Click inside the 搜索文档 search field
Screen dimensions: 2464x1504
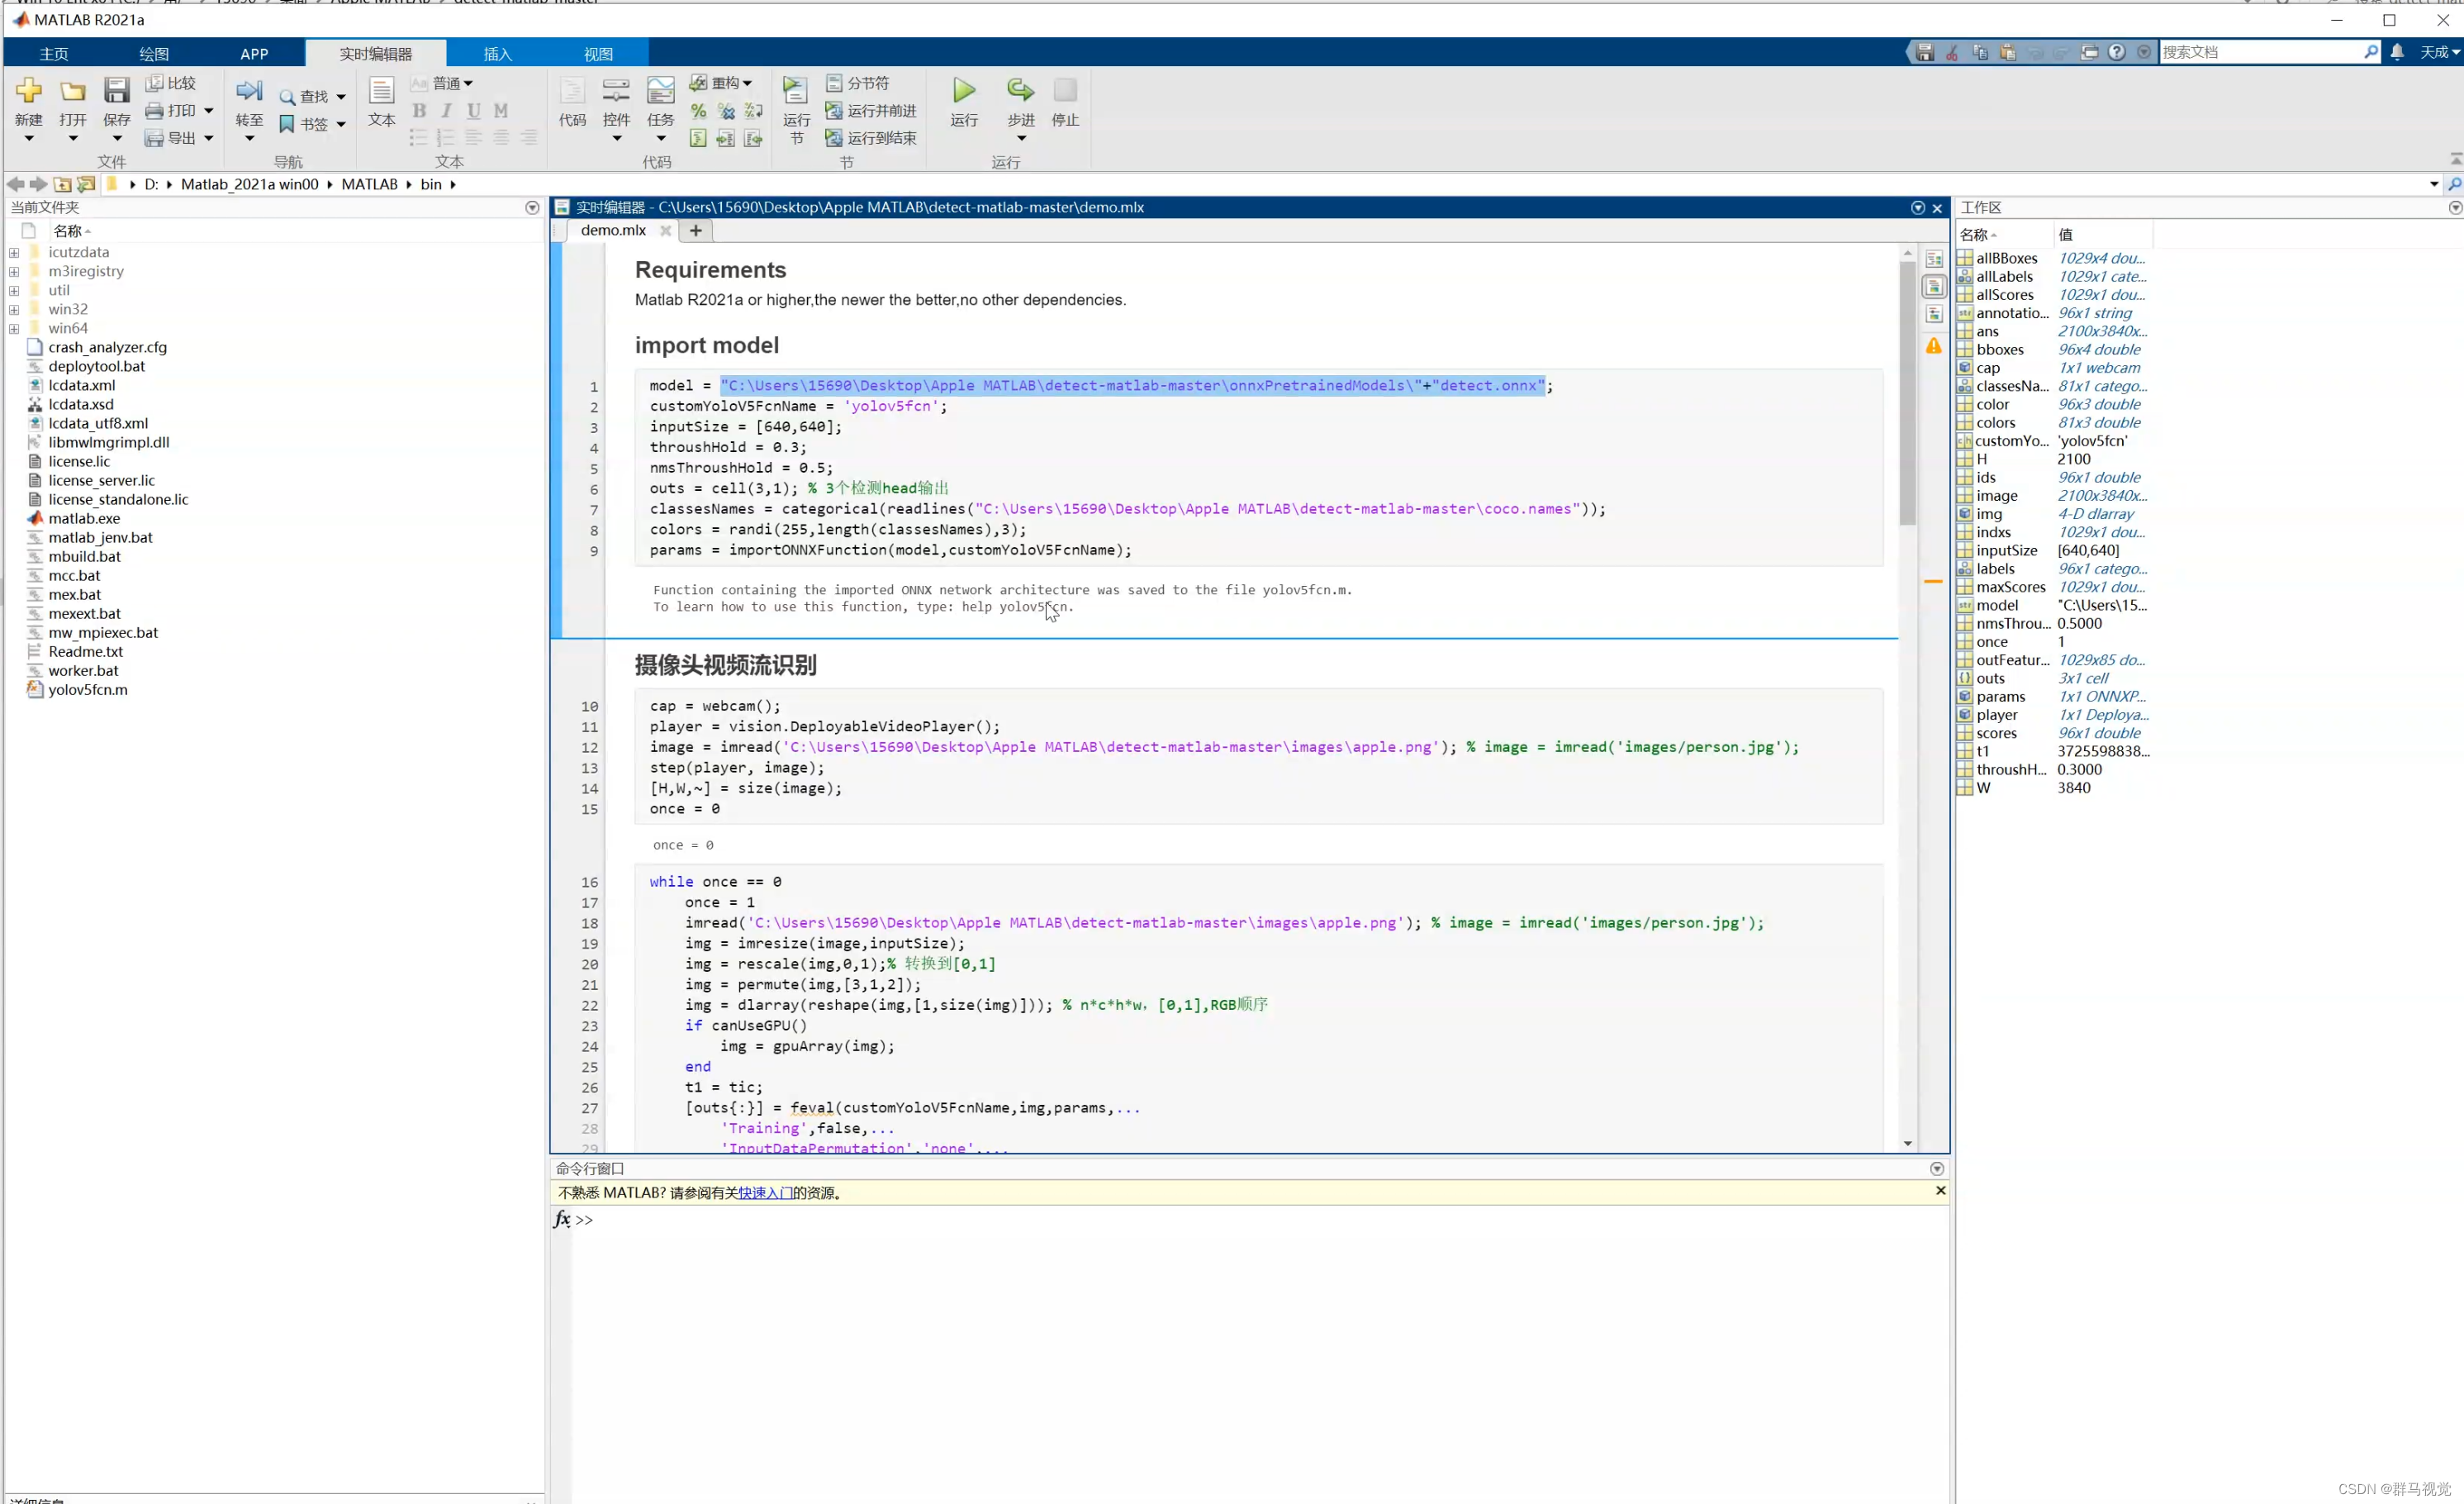pyautogui.click(x=2260, y=51)
